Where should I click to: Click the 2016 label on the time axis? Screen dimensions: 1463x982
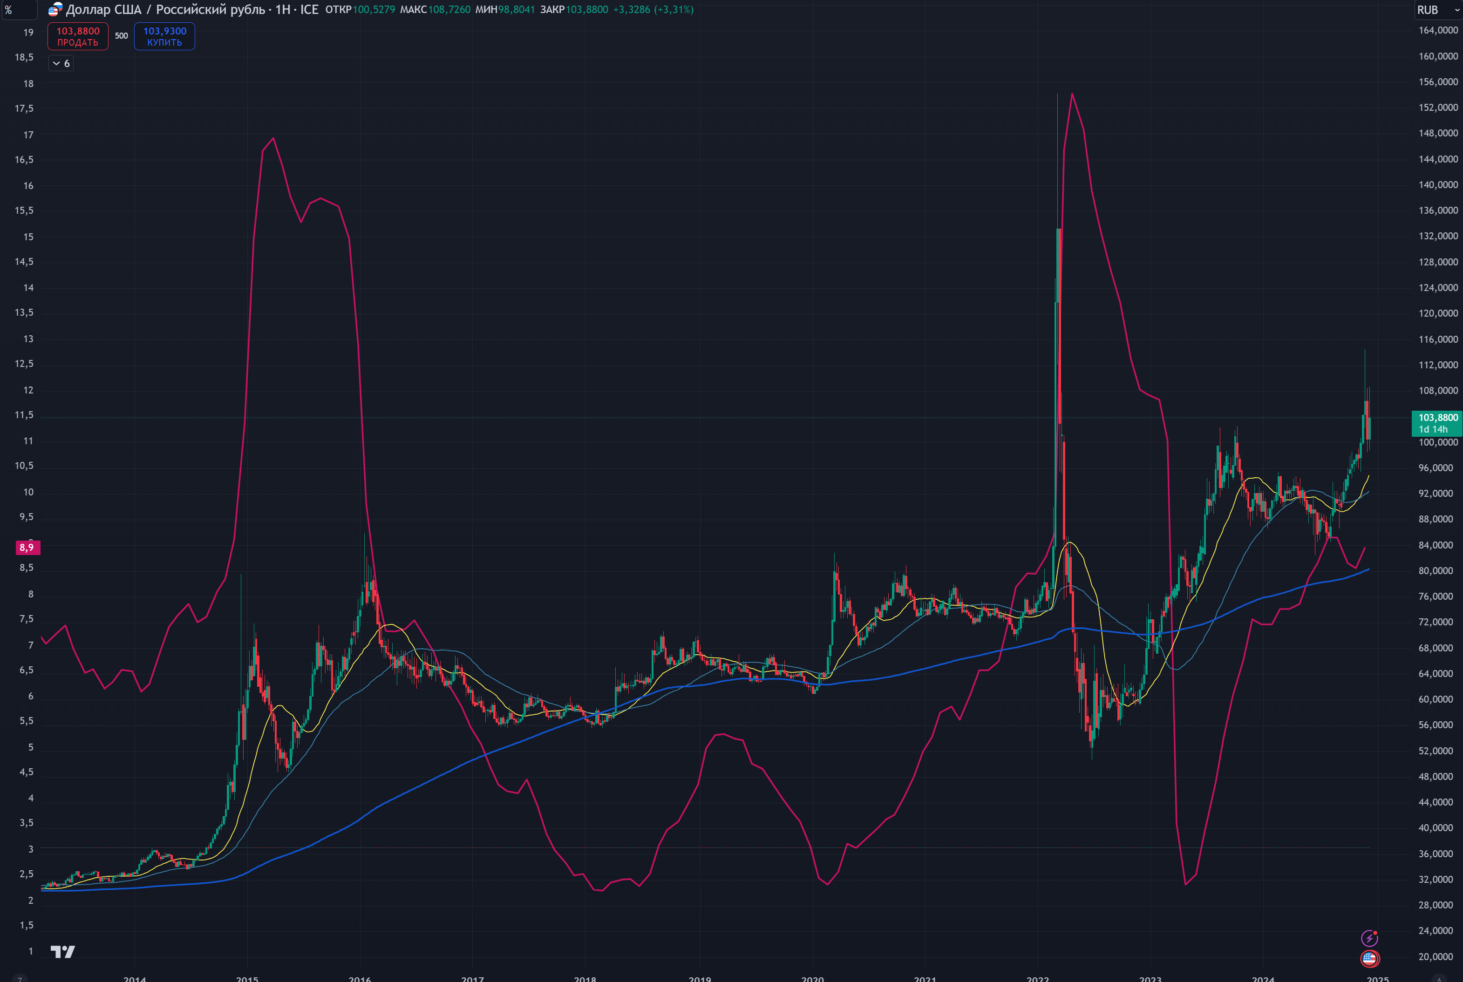pos(360,978)
